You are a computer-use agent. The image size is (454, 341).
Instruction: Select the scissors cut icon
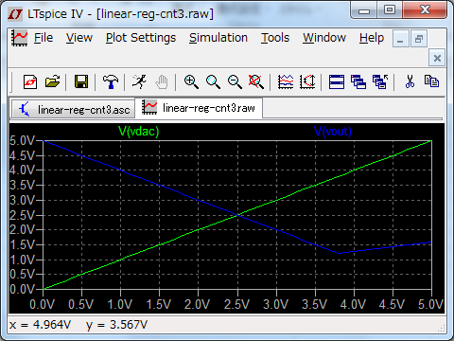410,81
